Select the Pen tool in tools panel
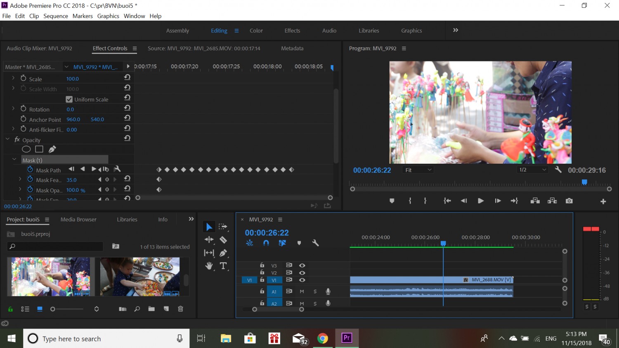This screenshot has height=348, width=619. [x=223, y=253]
